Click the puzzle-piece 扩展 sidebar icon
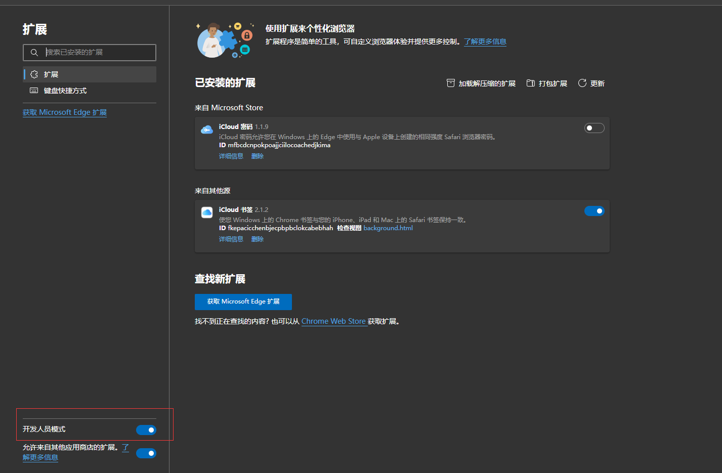The width and height of the screenshot is (722, 473). pyautogui.click(x=34, y=74)
